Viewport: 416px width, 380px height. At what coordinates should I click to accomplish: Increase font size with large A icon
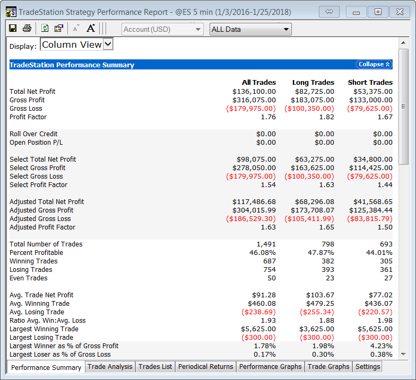(x=91, y=29)
